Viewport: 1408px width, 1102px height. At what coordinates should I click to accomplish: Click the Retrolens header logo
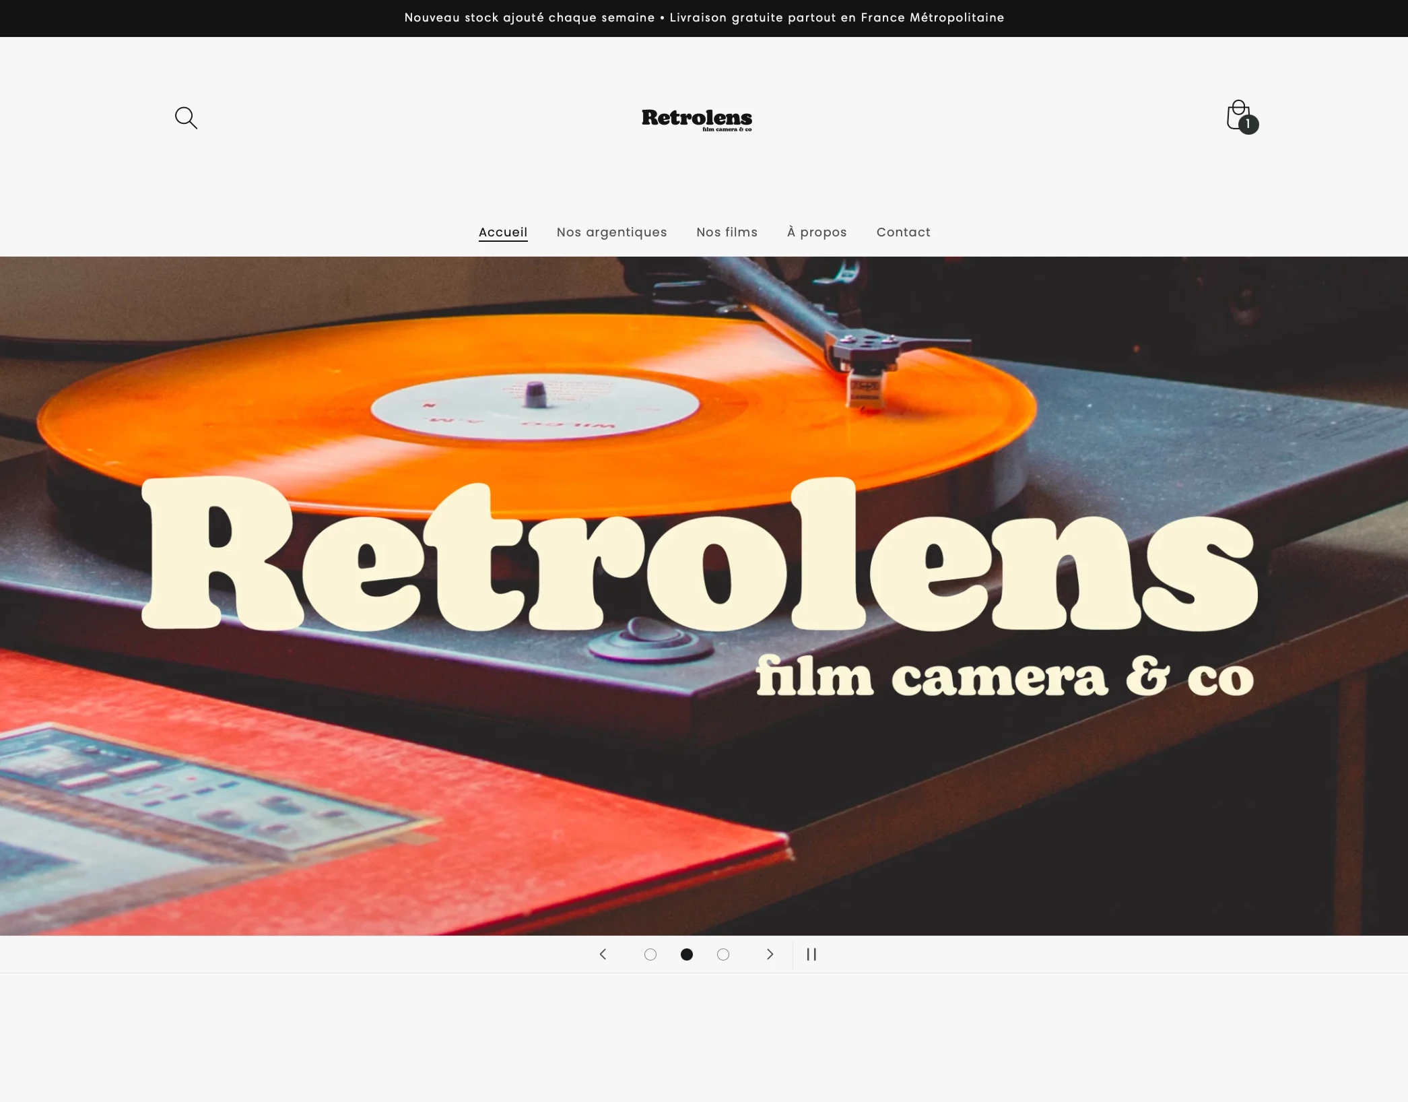point(697,119)
